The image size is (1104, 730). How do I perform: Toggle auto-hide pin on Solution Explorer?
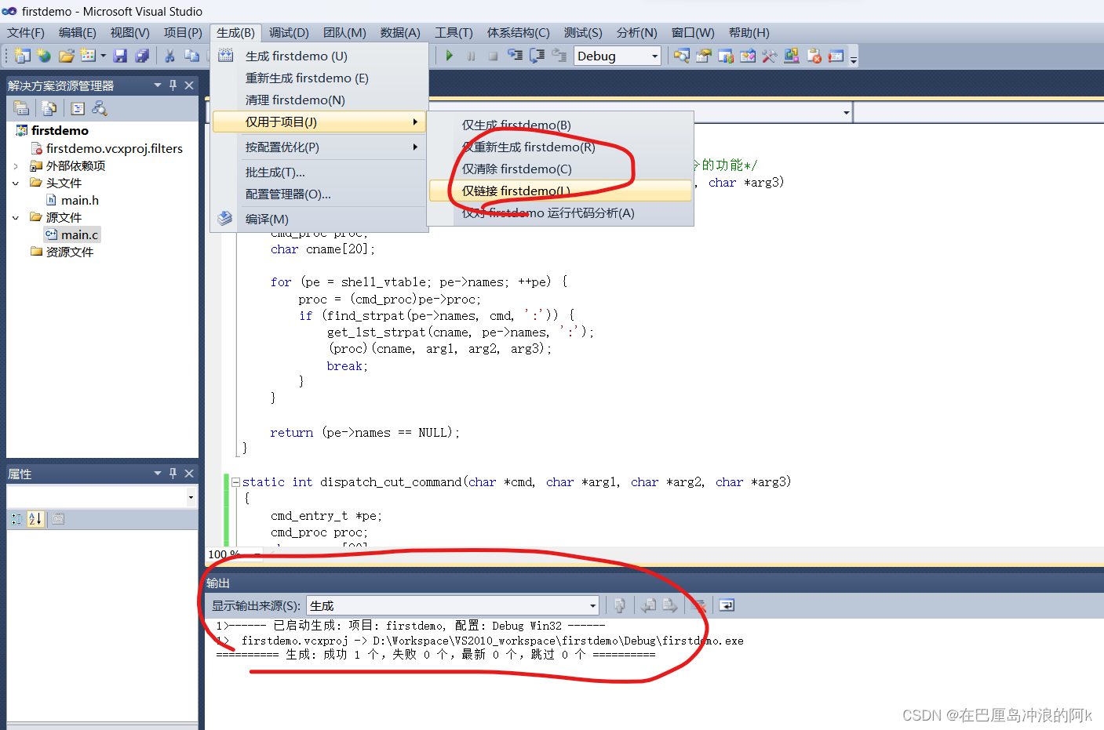173,85
